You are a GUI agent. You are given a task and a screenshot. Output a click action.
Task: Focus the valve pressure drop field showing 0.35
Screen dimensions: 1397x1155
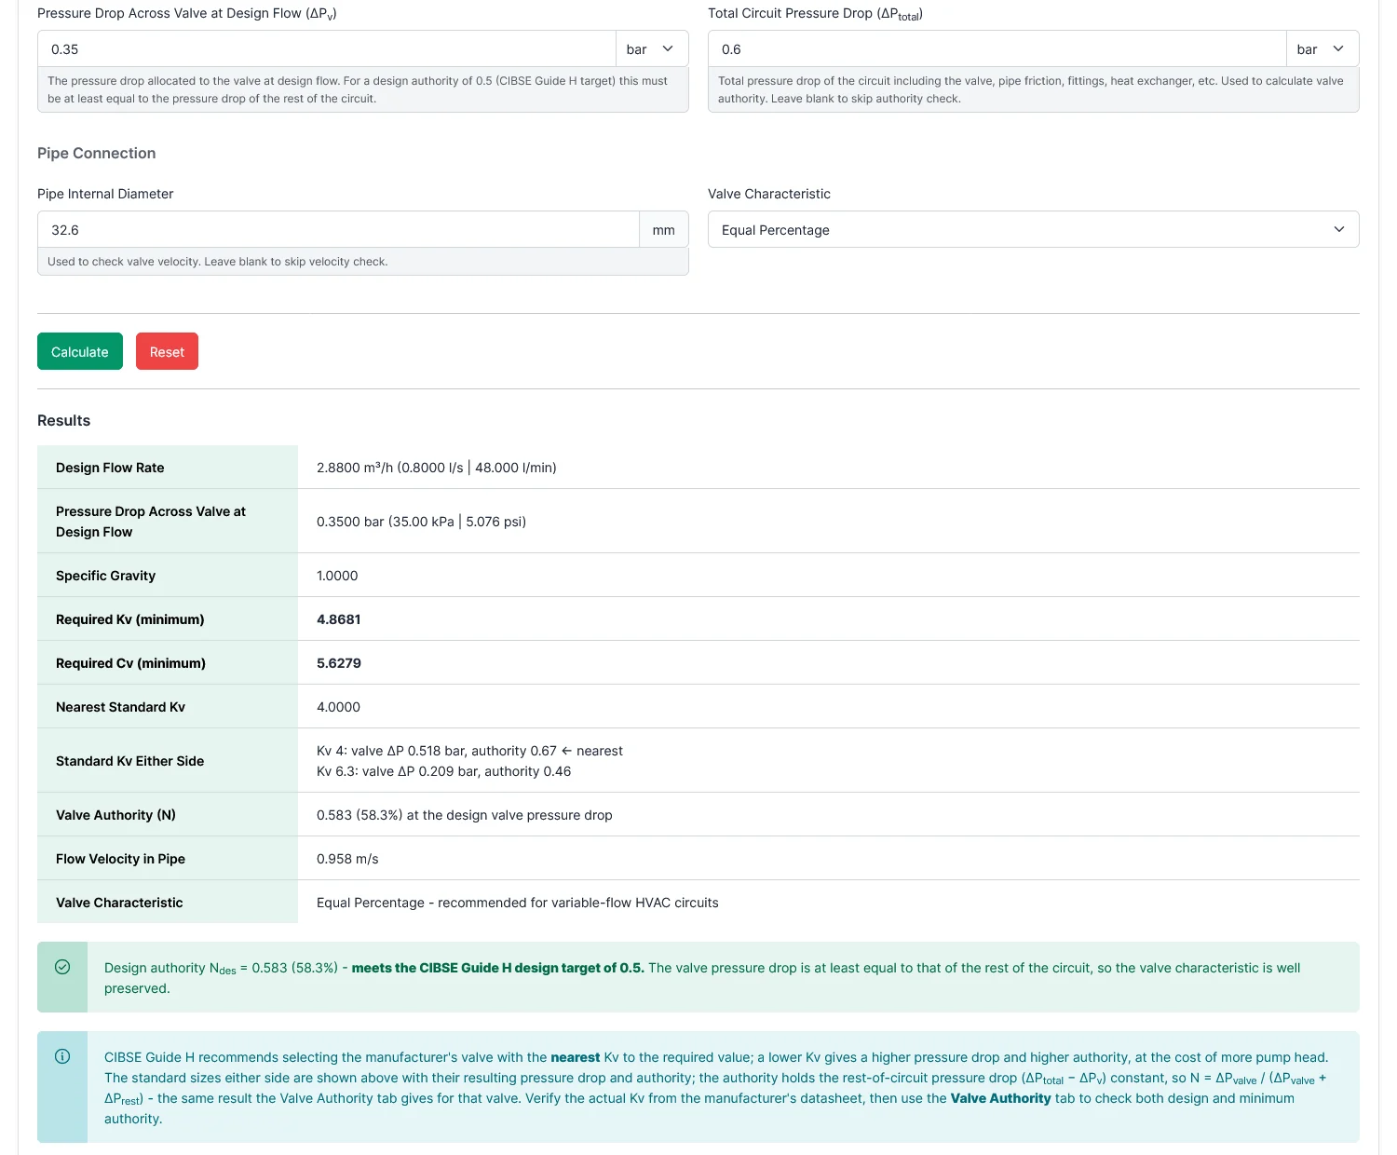click(327, 48)
